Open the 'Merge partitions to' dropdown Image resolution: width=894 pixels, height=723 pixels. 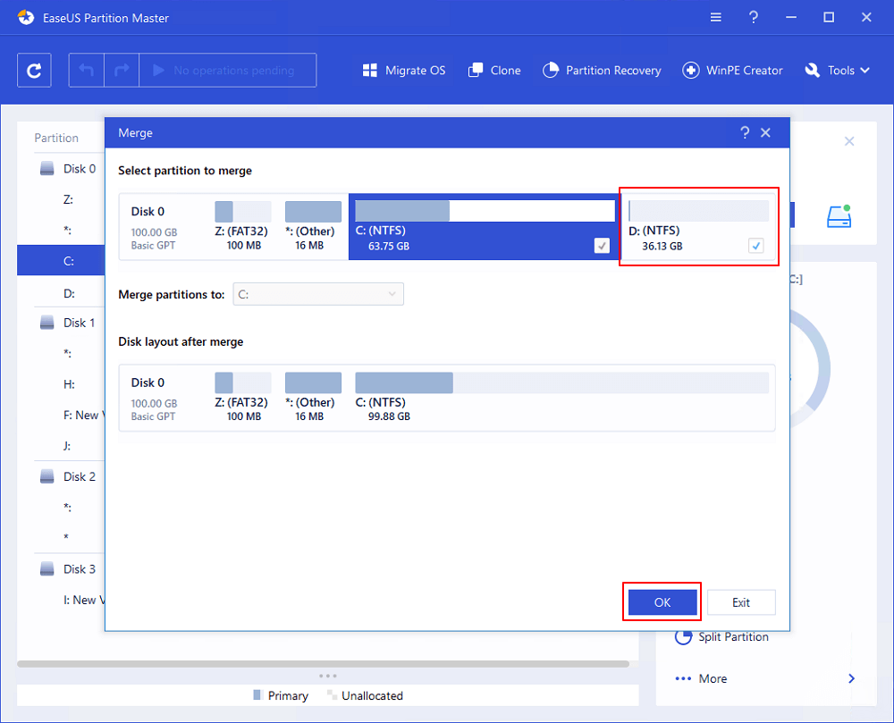coord(318,294)
